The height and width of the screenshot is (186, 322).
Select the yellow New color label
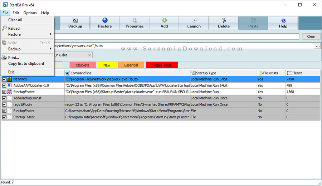[107, 65]
